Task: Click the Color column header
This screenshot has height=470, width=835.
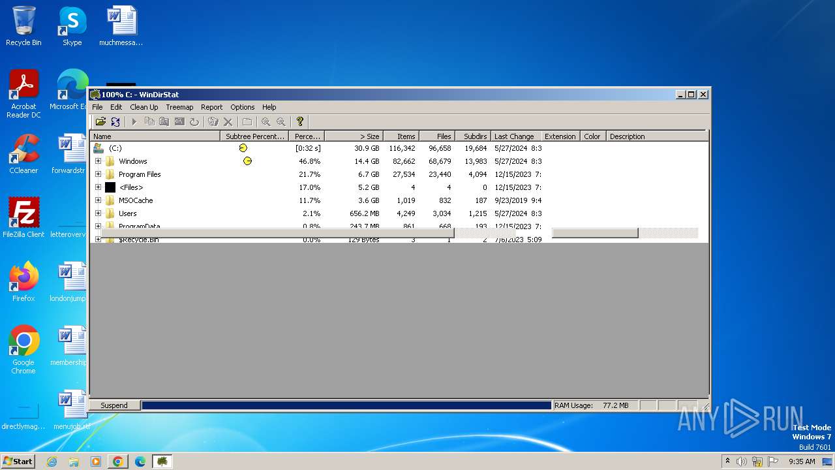Action: [592, 136]
